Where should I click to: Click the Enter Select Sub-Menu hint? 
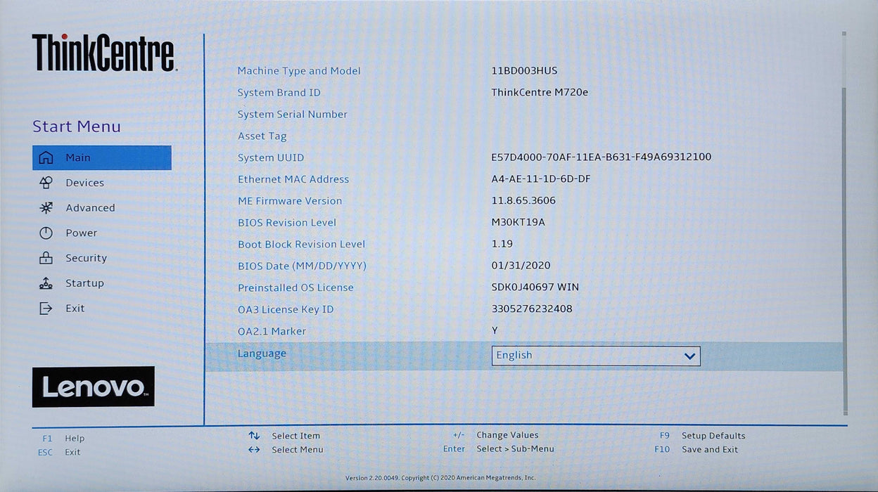tap(499, 449)
